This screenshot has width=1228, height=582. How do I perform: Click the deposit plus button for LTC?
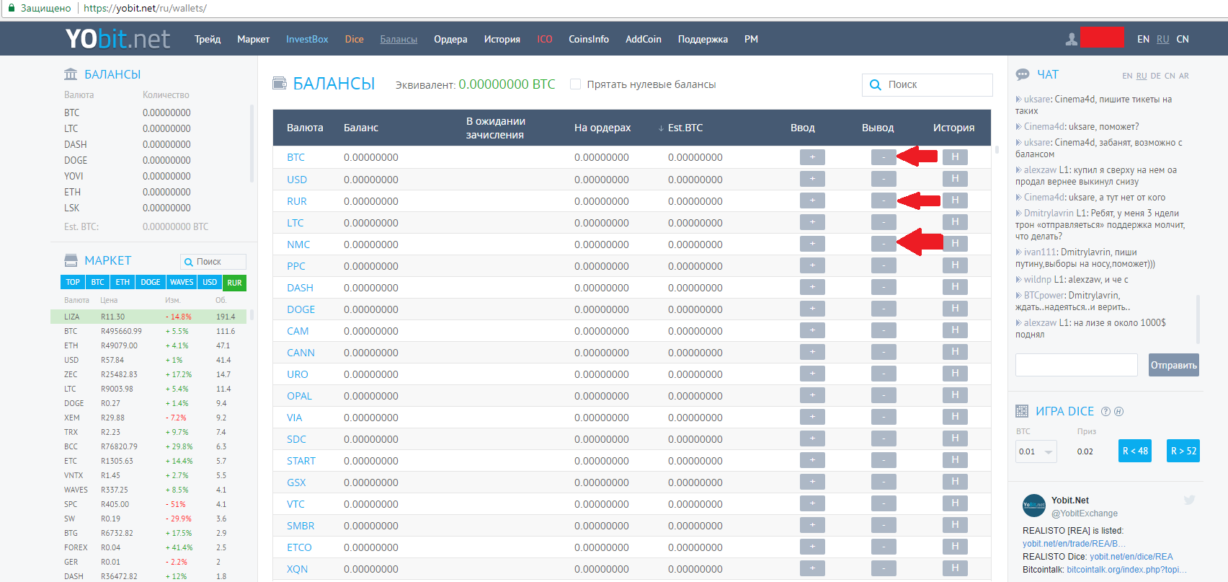[x=812, y=222]
